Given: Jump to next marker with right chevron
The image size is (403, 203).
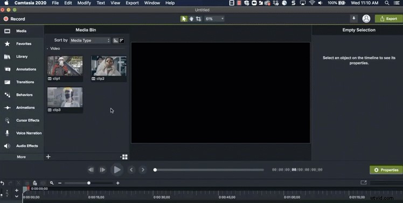Looking at the screenshot, I should point(143,170).
